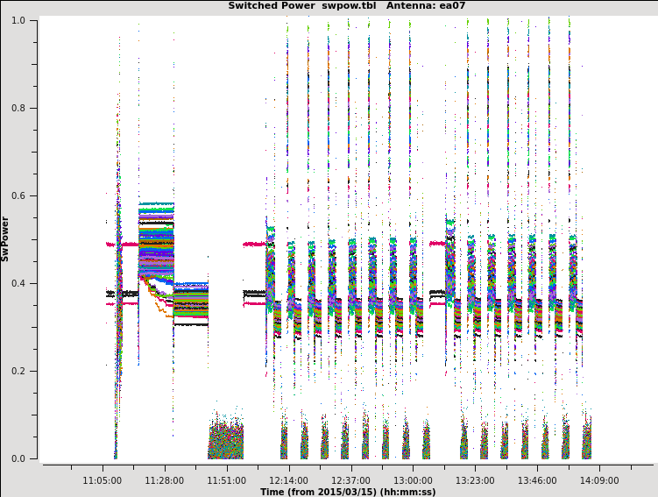Viewport: 658px width, 497px height.
Task: Click the 12:37:00 time axis label
Action: [350, 480]
